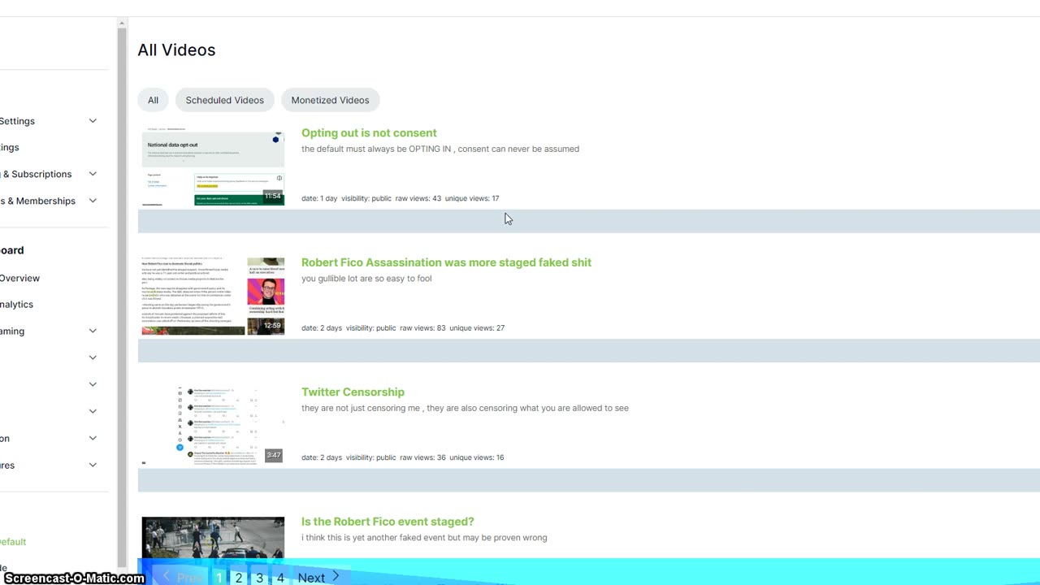This screenshot has width=1040, height=585.
Task: Click description 'the default must always be OPTING IN'
Action: point(440,149)
